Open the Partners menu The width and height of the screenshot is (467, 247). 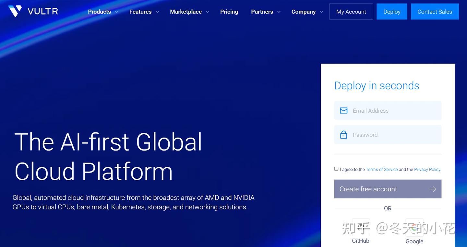point(262,12)
